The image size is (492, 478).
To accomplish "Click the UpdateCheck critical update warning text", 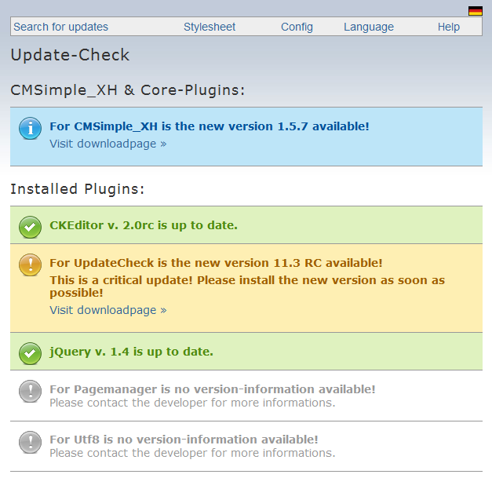I will point(247,286).
